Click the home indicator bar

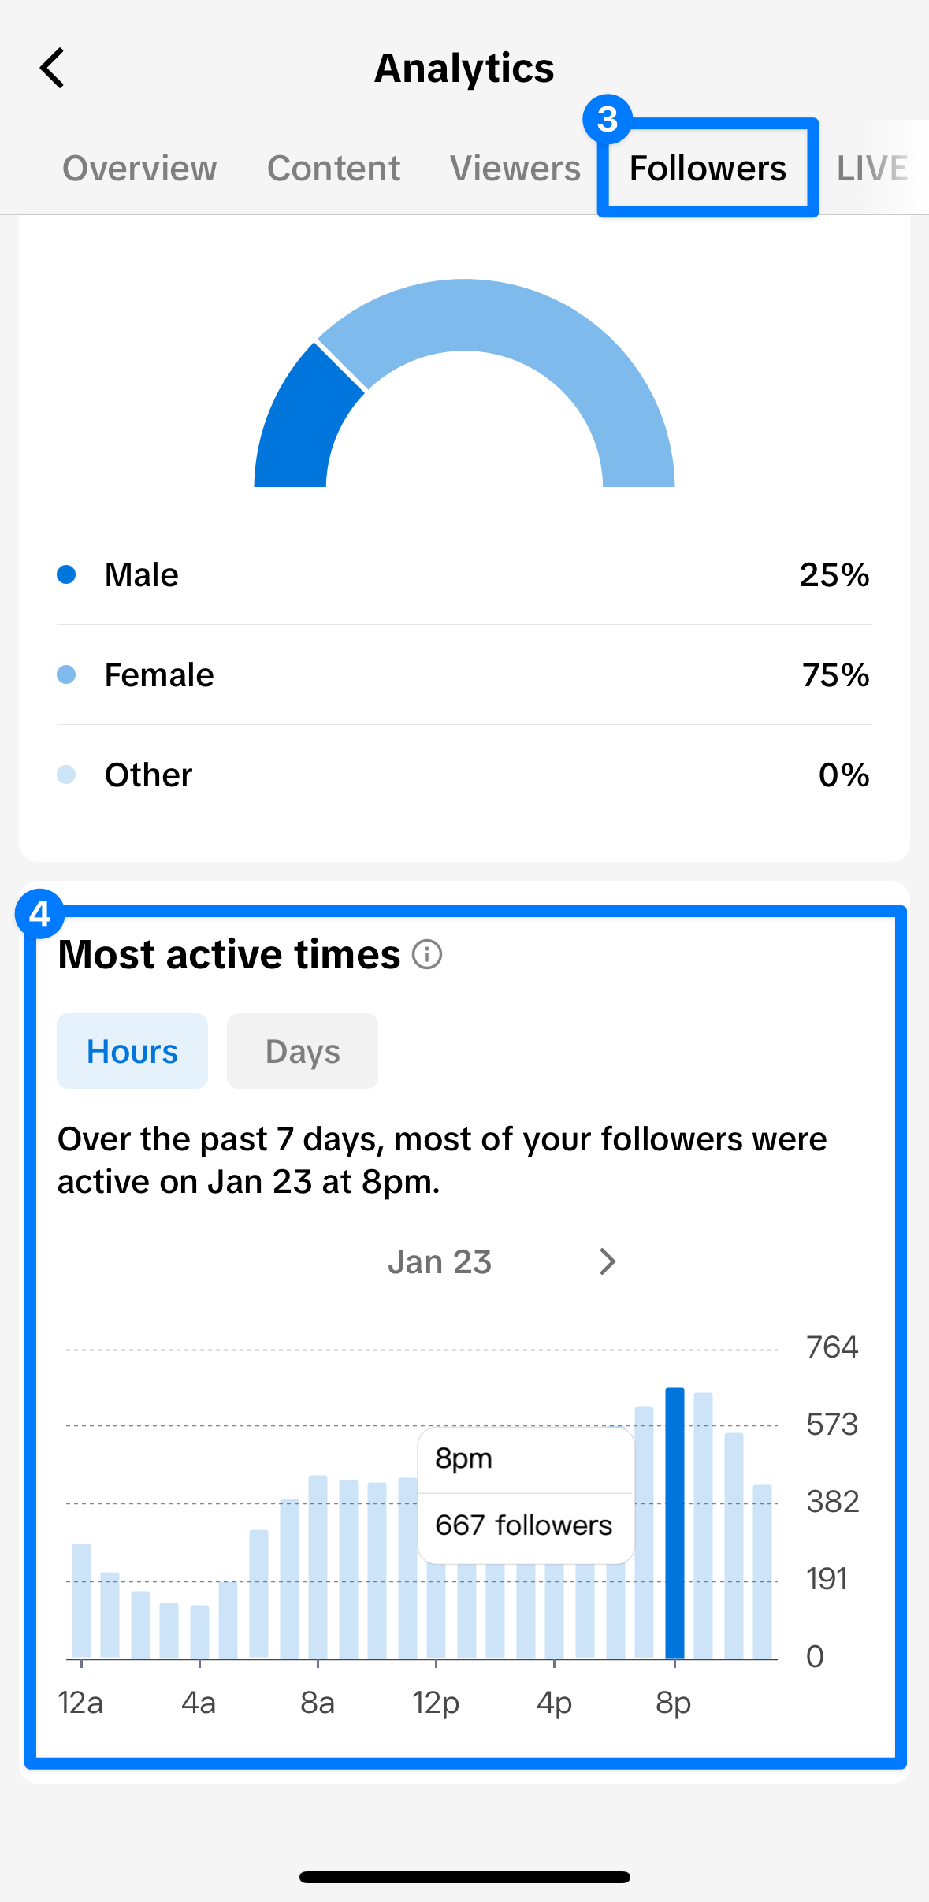click(x=464, y=1875)
